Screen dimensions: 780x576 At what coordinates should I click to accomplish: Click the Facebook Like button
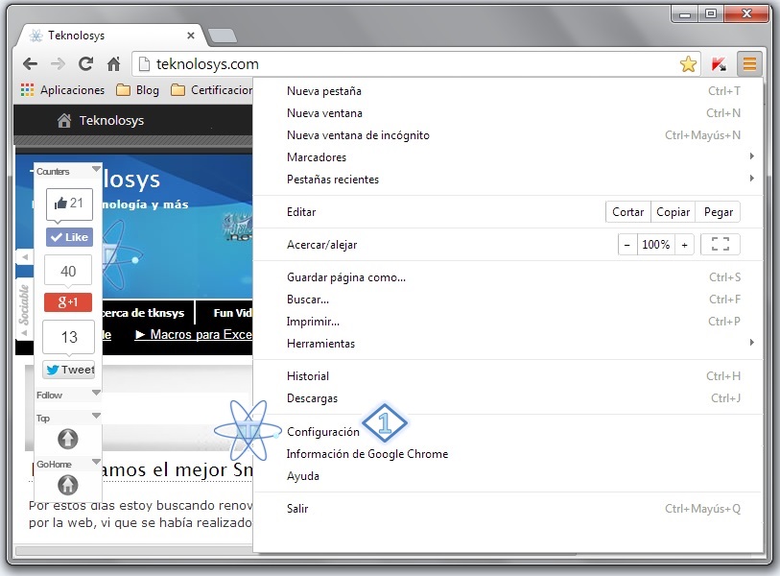pyautogui.click(x=70, y=237)
